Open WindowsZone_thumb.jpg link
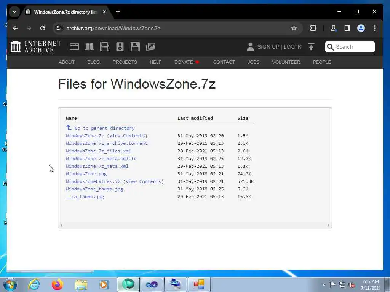390x292 pixels. click(94, 189)
